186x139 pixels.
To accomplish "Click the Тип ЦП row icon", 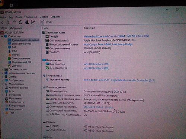I will coord(47,36).
